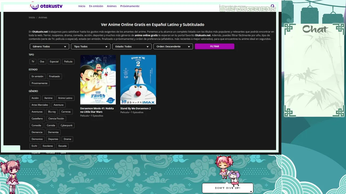Expand the Tipo: Todos dropdown
346x194 pixels.
(91, 47)
